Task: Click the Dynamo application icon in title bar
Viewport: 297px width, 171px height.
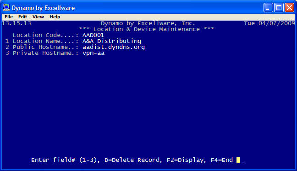Action: 6,8
